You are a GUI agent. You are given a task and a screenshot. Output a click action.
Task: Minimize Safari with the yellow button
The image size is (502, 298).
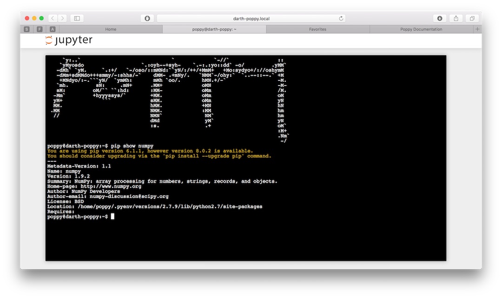34,18
